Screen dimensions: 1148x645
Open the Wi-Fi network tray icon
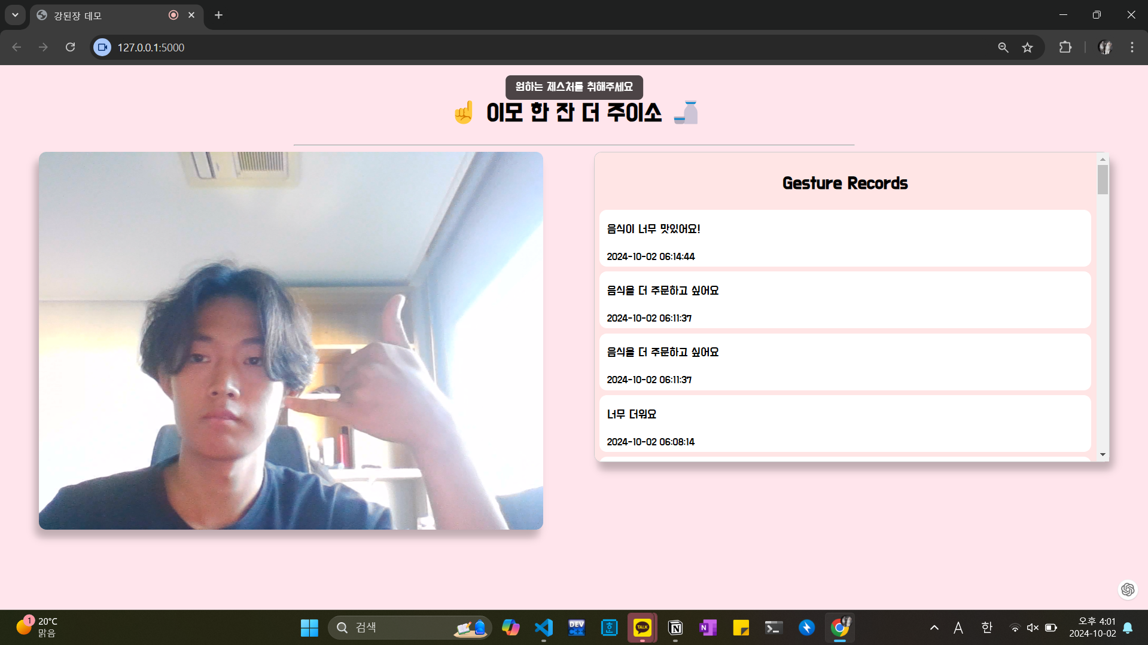[x=1015, y=628]
